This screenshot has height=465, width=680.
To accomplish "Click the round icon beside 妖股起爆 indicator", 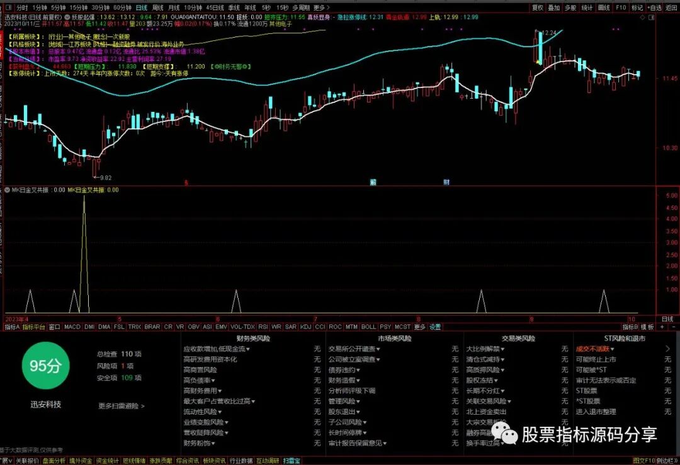I will (67, 17).
